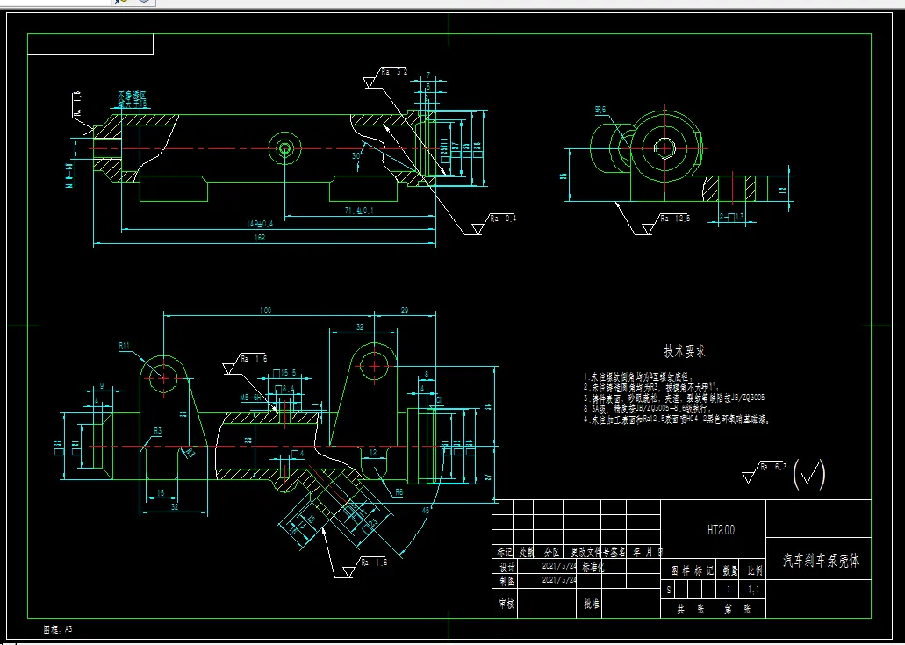
Task: Select the Ra 1.6 label under angled port
Action: click(373, 563)
